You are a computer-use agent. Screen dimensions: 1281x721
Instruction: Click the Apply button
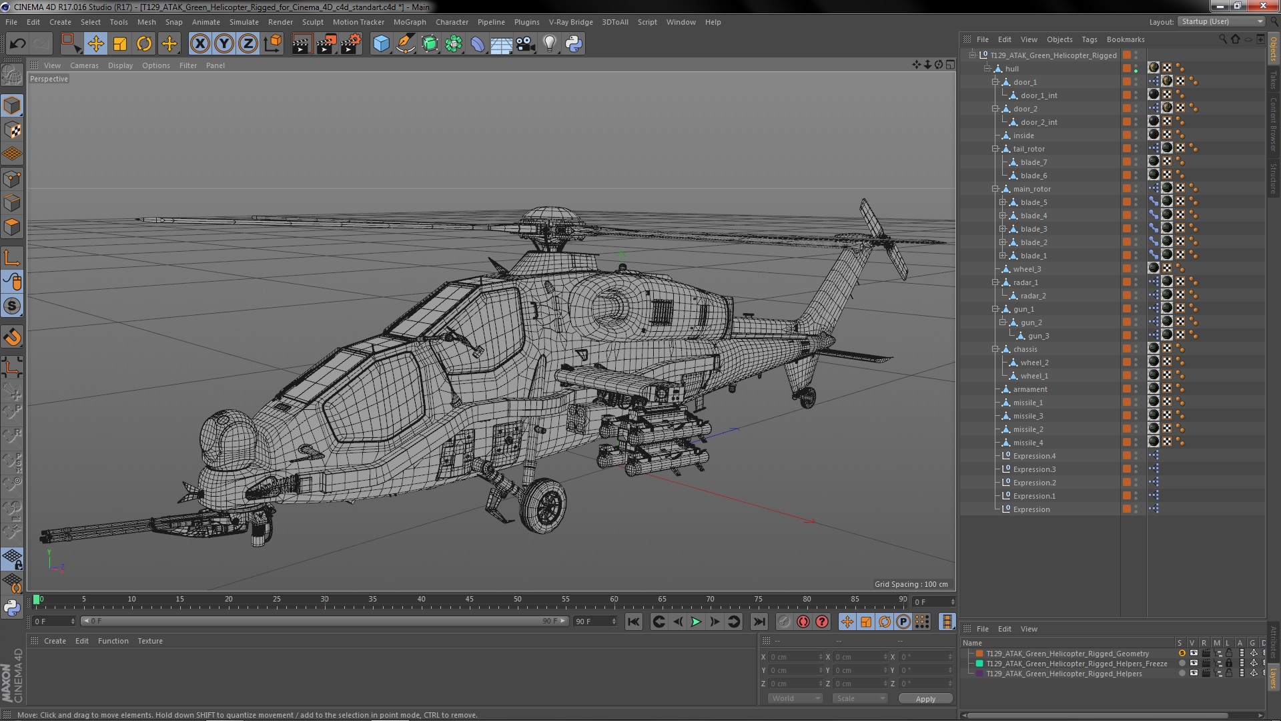coord(925,698)
